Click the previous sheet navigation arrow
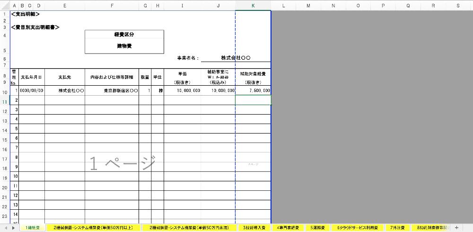The width and height of the screenshot is (473, 232). (x=5, y=227)
